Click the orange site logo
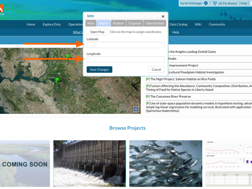The height and width of the screenshot is (189, 252). tap(2, 9)
